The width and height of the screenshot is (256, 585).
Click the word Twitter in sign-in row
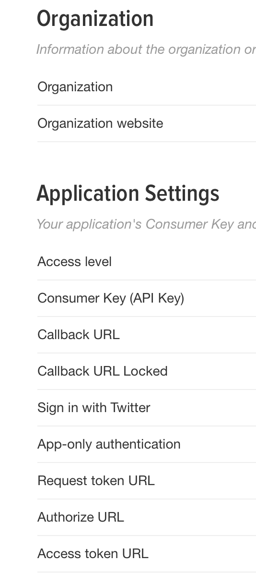(130, 408)
